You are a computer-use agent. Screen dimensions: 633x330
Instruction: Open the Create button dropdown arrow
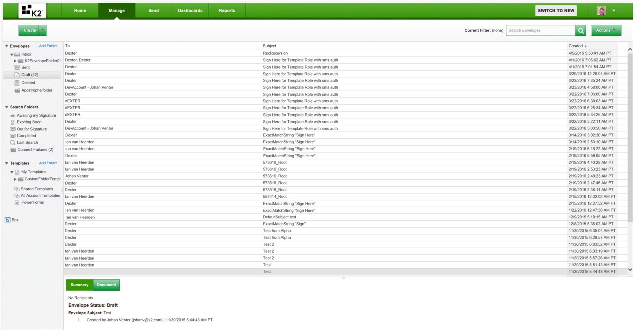(42, 30)
